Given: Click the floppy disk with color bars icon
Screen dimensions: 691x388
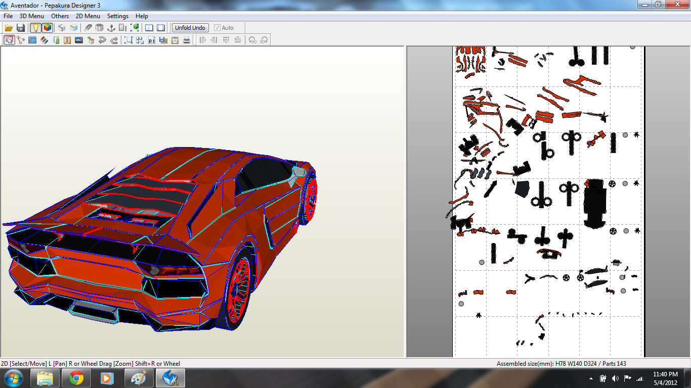Looking at the screenshot, I should 163,40.
